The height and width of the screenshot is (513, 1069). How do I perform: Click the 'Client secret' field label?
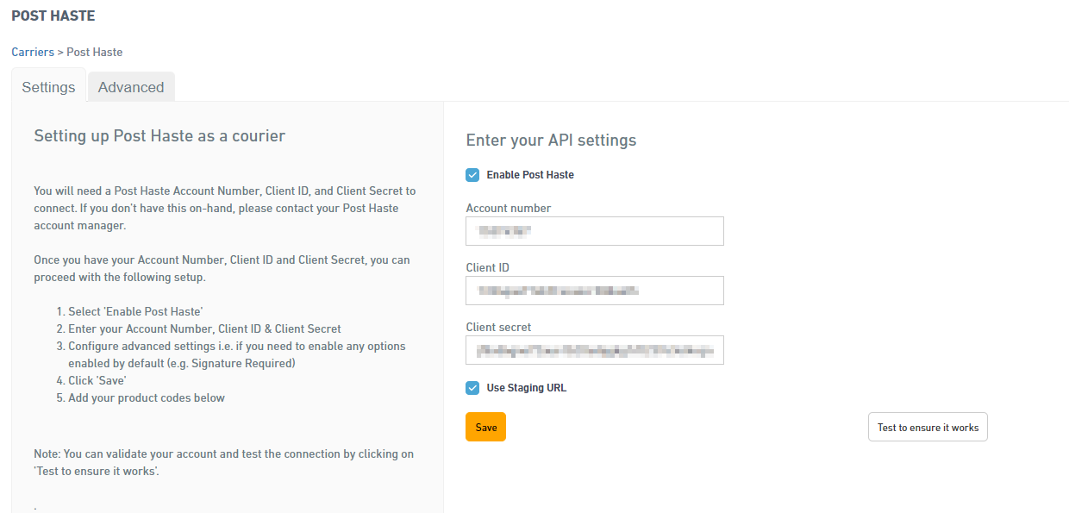[499, 327]
